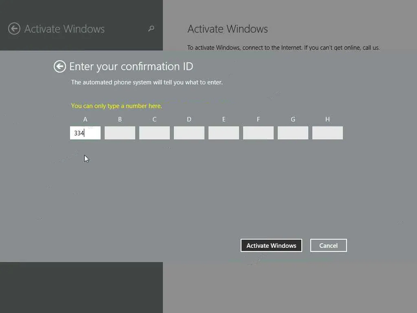417x313 pixels.
Task: Click the 'Enter your confirmation ID' heading
Action: point(131,66)
